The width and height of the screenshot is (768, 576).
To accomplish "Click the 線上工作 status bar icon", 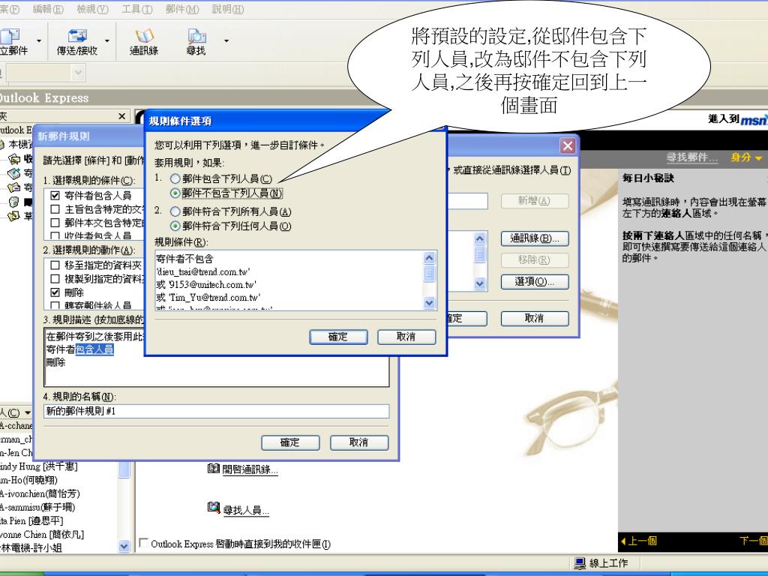I will pyautogui.click(x=580, y=563).
